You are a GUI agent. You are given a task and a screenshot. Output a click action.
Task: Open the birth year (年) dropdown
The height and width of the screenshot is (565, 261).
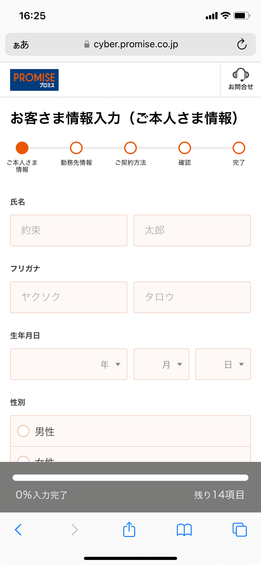pos(69,364)
